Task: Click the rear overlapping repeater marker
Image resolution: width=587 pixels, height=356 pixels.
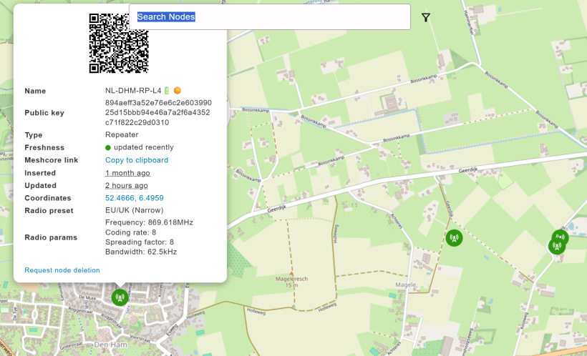Action: coord(561,237)
